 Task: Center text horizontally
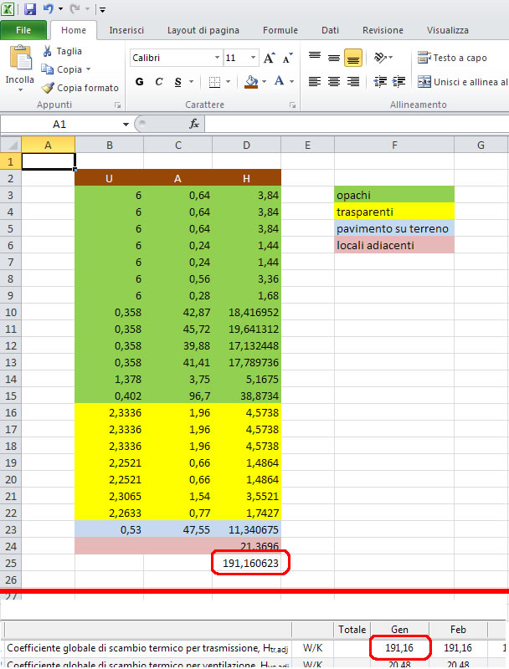(x=334, y=81)
